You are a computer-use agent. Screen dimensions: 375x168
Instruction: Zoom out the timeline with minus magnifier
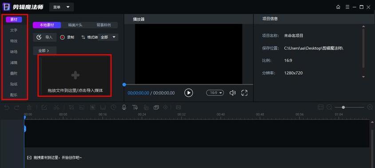tap(329, 107)
